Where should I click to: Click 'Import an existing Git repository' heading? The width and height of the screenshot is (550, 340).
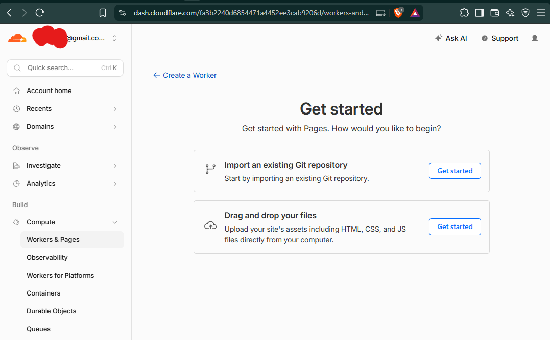pyautogui.click(x=286, y=165)
